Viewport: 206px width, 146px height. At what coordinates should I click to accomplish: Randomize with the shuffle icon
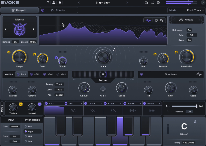click(152, 3)
